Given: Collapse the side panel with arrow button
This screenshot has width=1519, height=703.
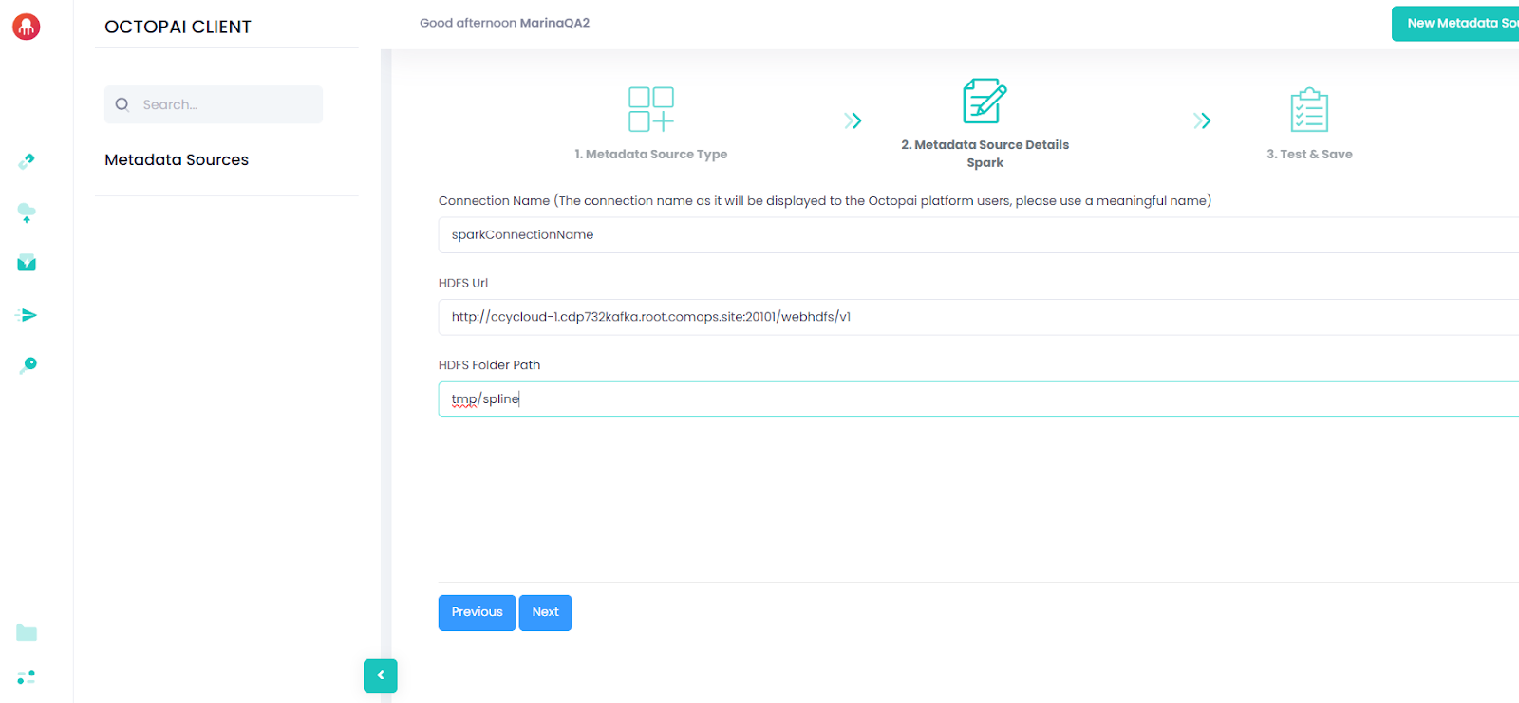Looking at the screenshot, I should [x=380, y=675].
